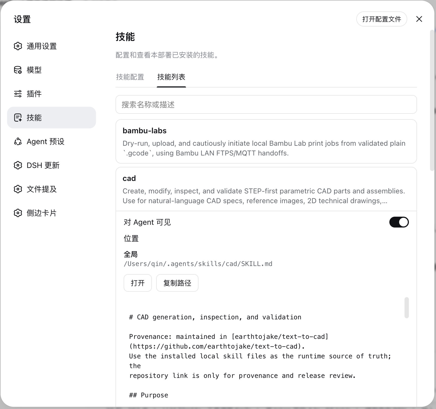Focus the 搜索名称或描述 search field
This screenshot has height=409, width=436.
tap(266, 104)
